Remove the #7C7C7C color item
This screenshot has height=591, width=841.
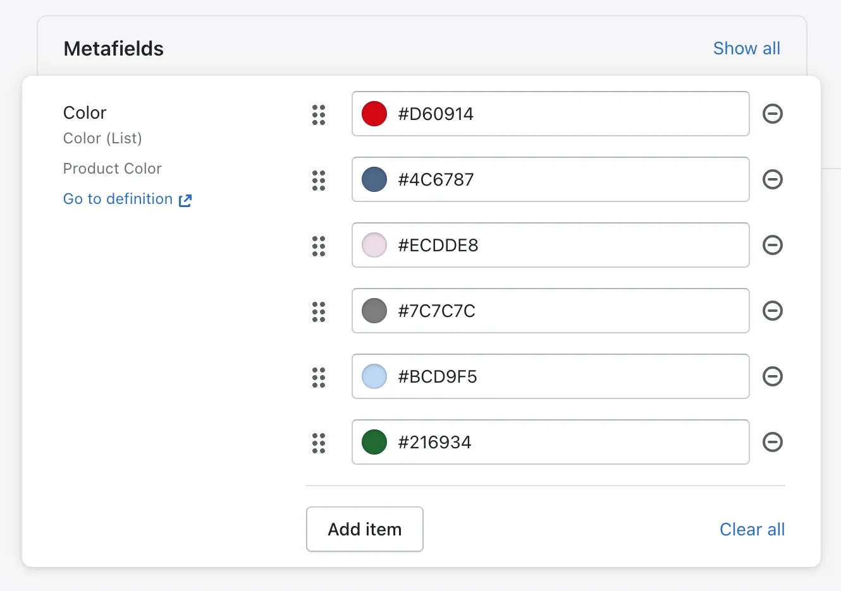pos(773,311)
